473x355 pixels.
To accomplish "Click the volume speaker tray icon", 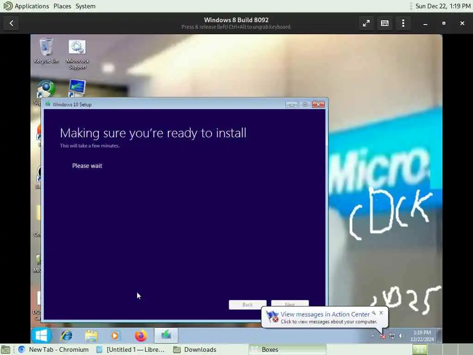I will point(401,336).
